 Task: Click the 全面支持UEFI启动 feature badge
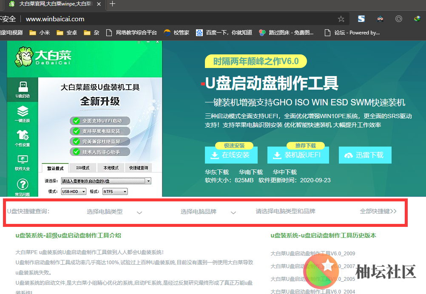click(100, 121)
